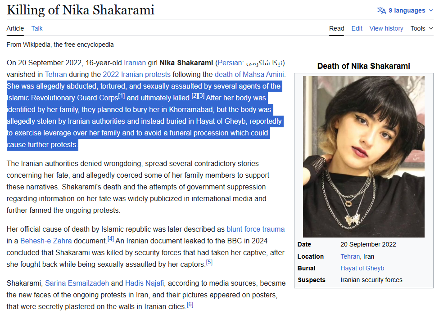Jump to citation reference [5]
Image resolution: width=439 pixels, height=323 pixels.
pos(209,262)
